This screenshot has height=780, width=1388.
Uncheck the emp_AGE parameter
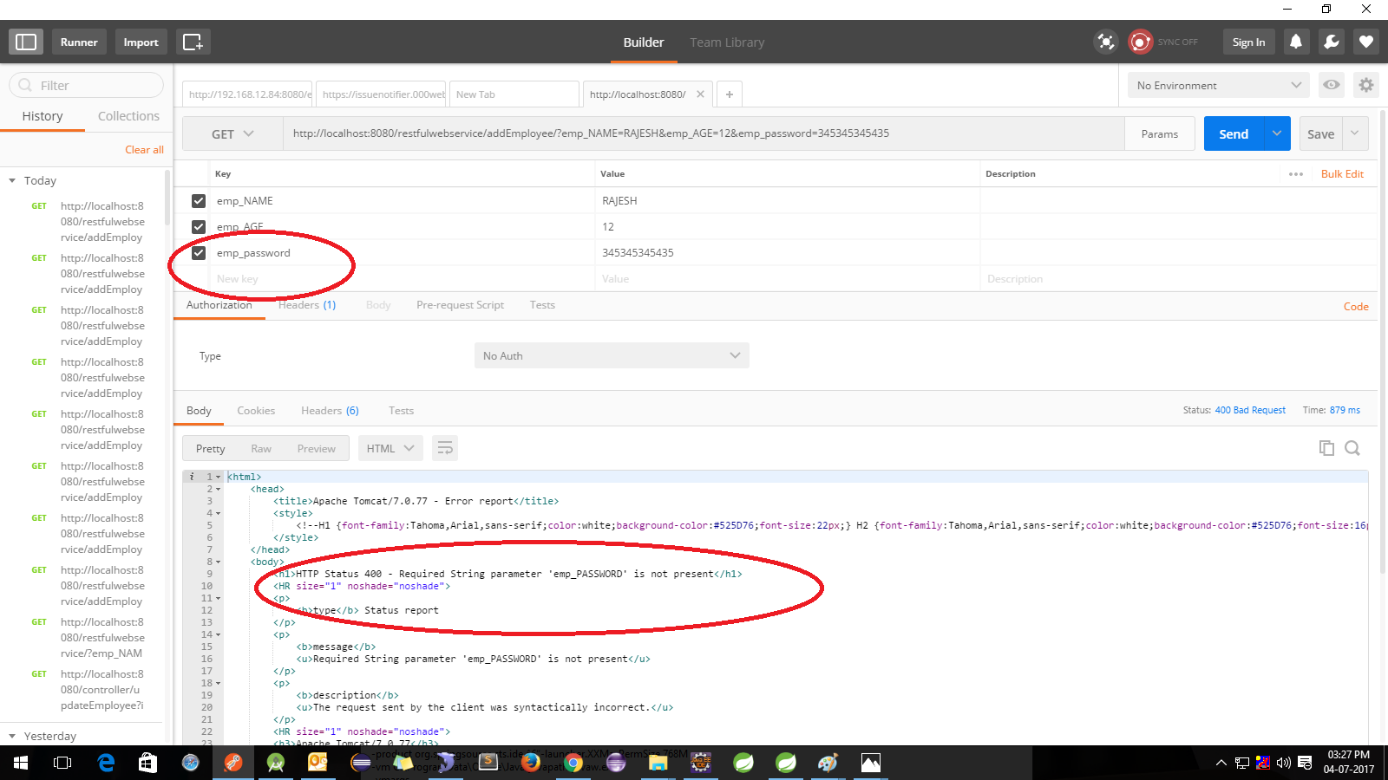tap(199, 226)
